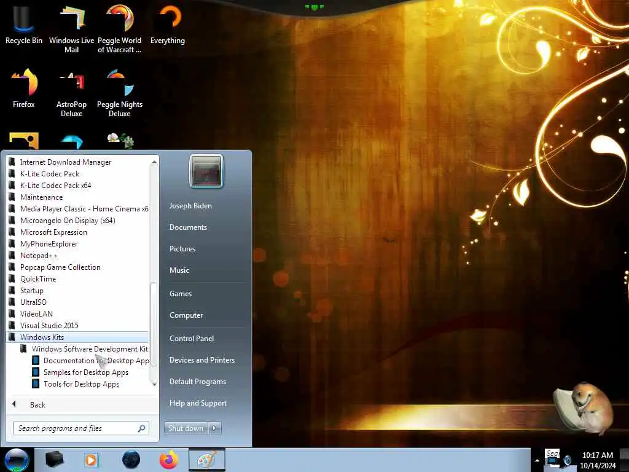Open the media player taskbar icon

pos(92,460)
